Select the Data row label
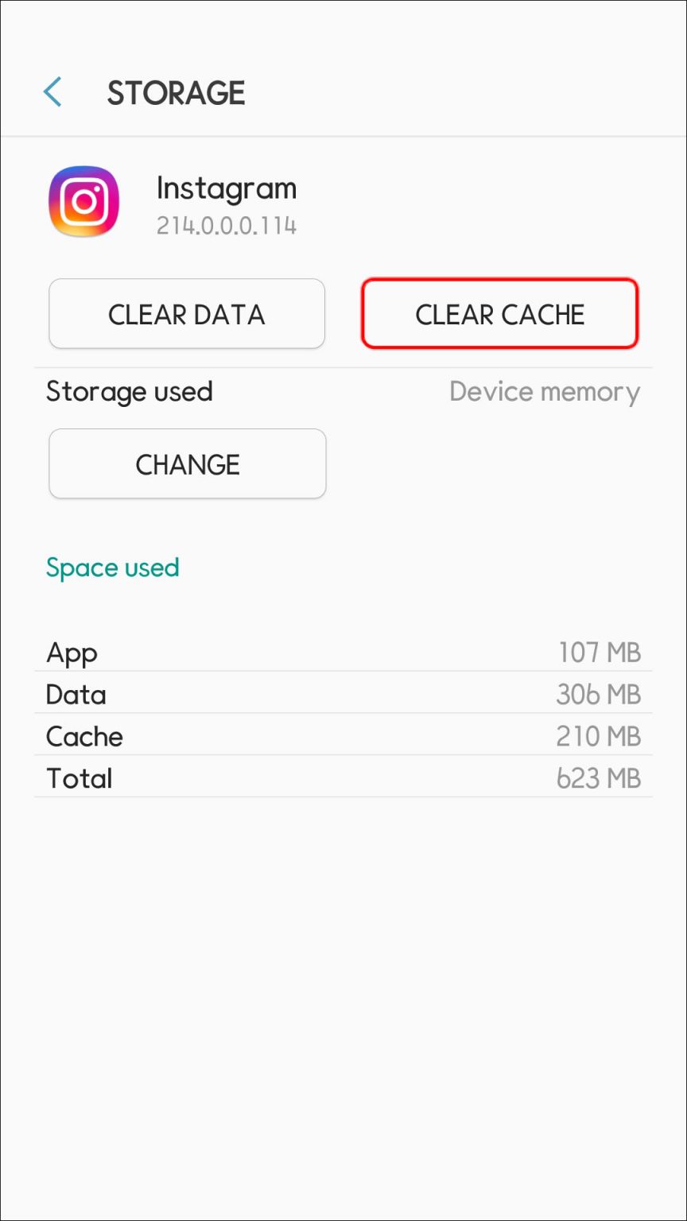This screenshot has width=687, height=1221. coord(76,695)
